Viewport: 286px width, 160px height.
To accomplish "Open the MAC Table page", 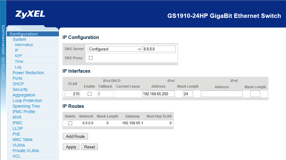I will click(x=23, y=139).
